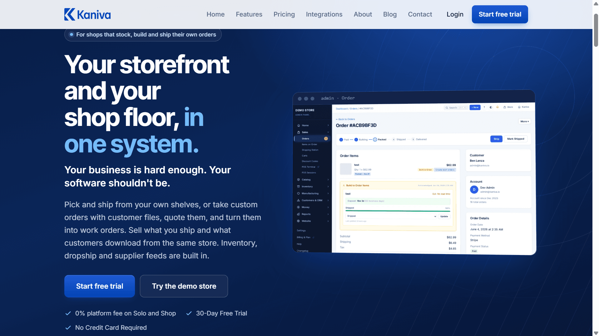Click the Try the demo store button

coord(184,286)
